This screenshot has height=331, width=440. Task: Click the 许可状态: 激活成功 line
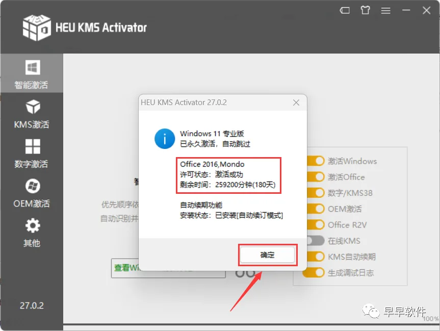(x=212, y=174)
